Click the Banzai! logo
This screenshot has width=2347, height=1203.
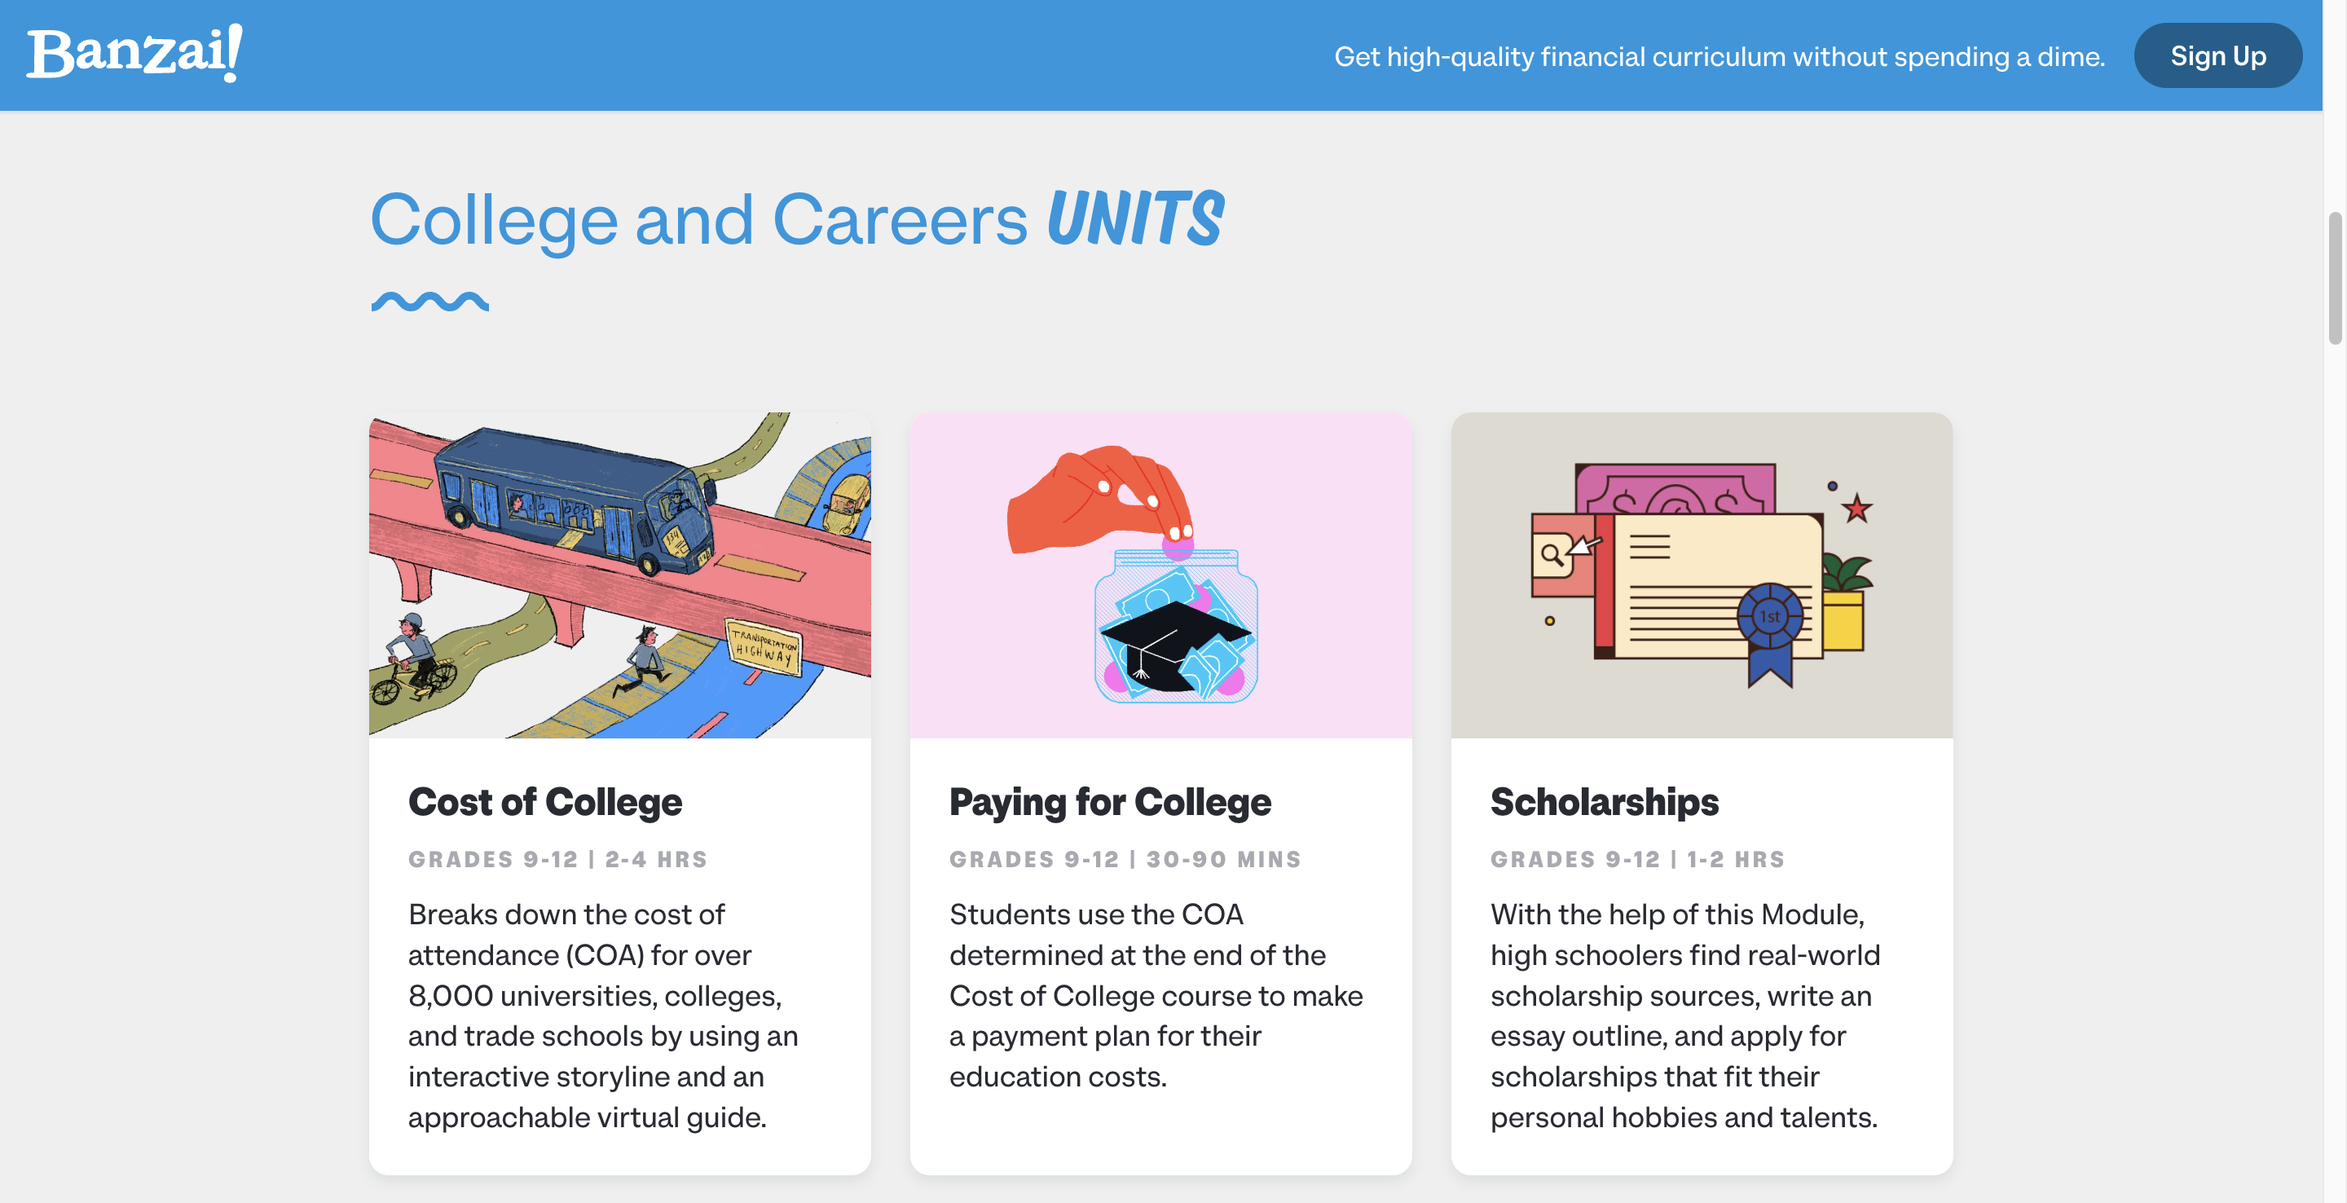[134, 53]
